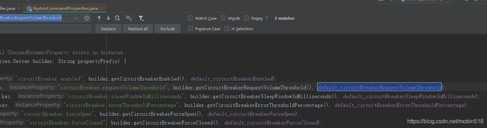Click default_circuitBreakerForceClosed in the code
Viewport: 487px width, 128px height.
pos(271,123)
